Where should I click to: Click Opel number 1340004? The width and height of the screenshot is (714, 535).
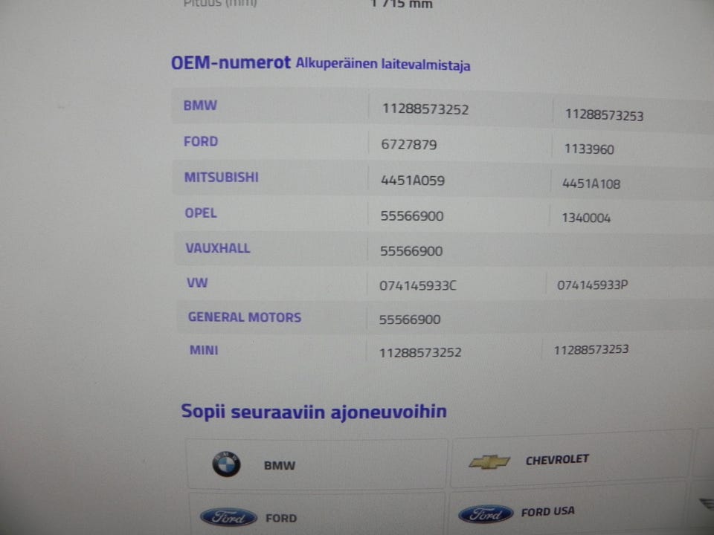586,218
